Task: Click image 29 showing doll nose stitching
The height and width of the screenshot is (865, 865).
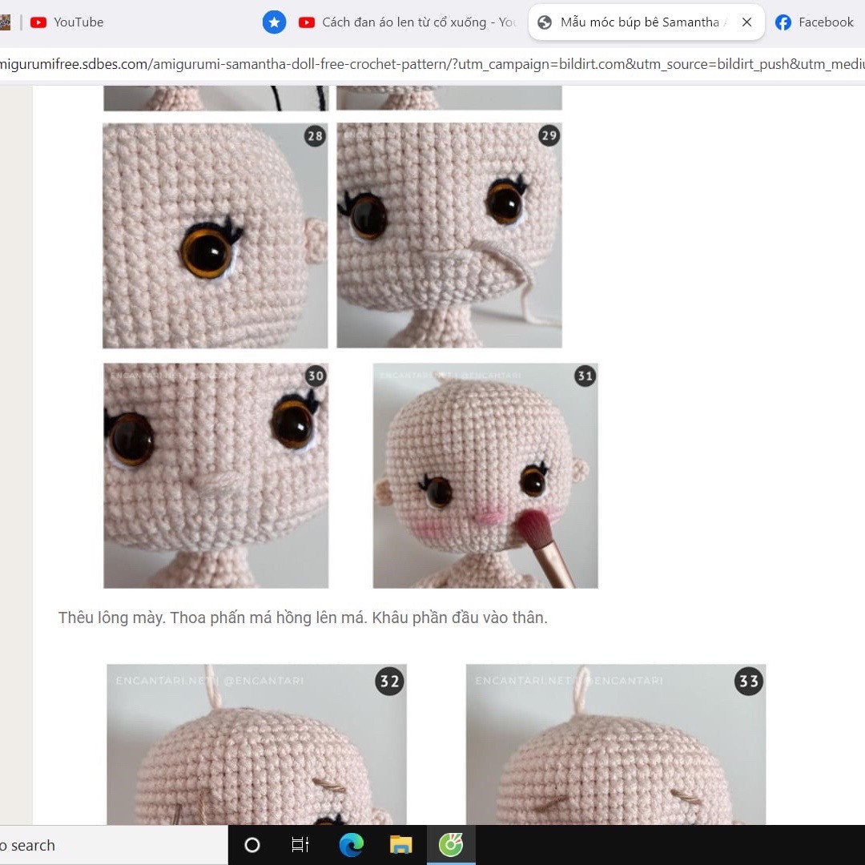Action: 449,235
